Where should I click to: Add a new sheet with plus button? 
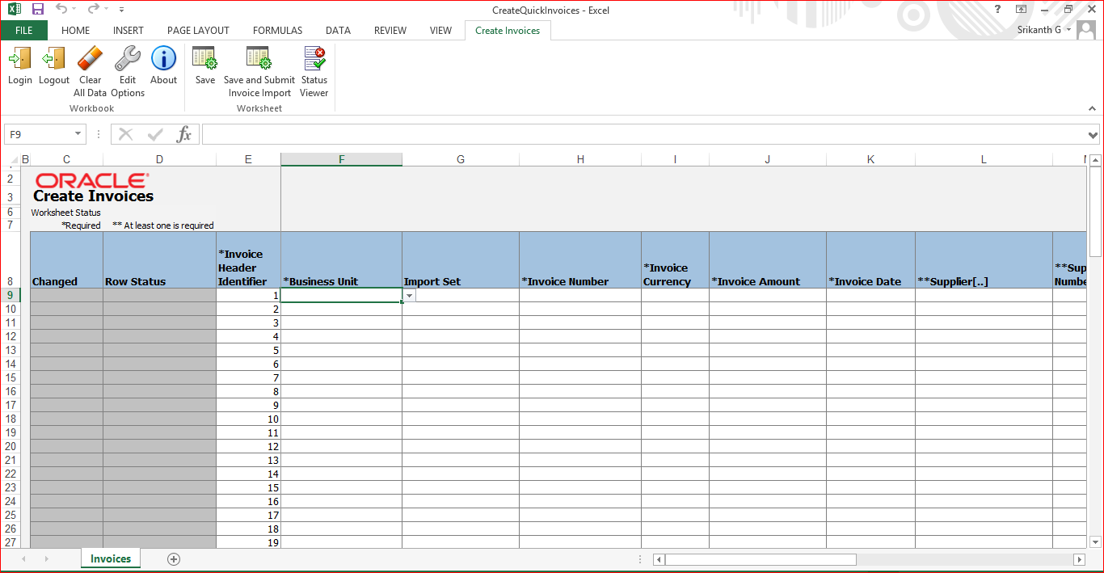tap(174, 559)
